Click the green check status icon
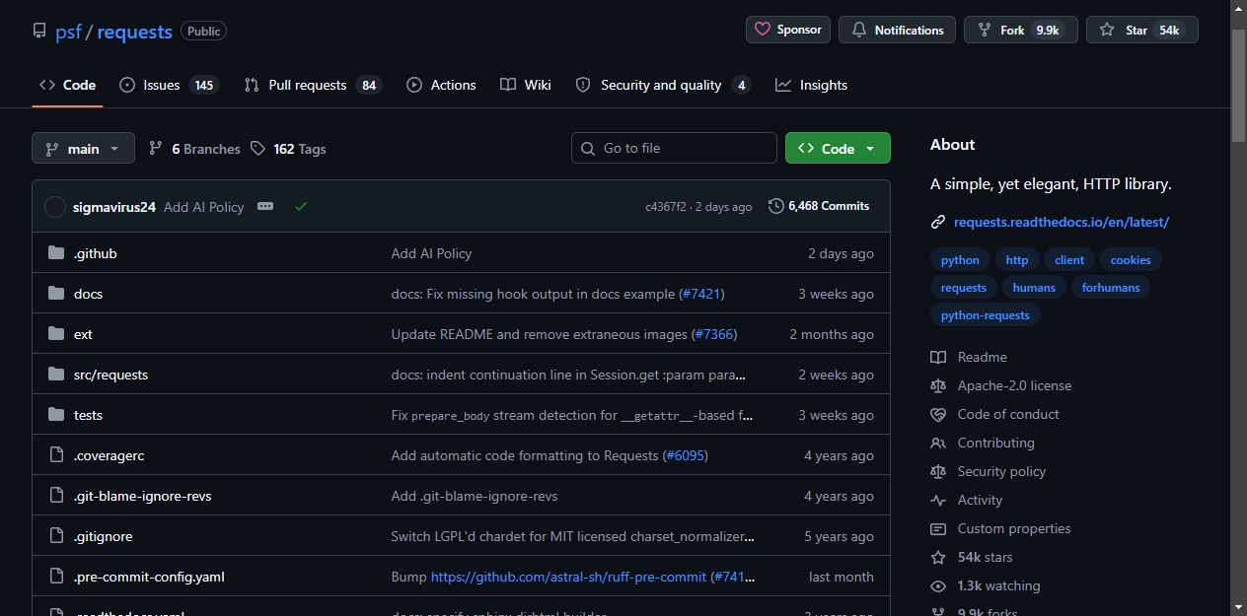The height and width of the screenshot is (616, 1247). (301, 206)
